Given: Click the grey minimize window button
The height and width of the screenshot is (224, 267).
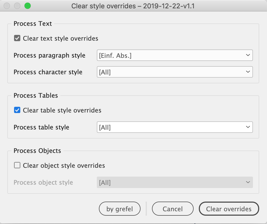Looking at the screenshot, I should click(x=17, y=6).
